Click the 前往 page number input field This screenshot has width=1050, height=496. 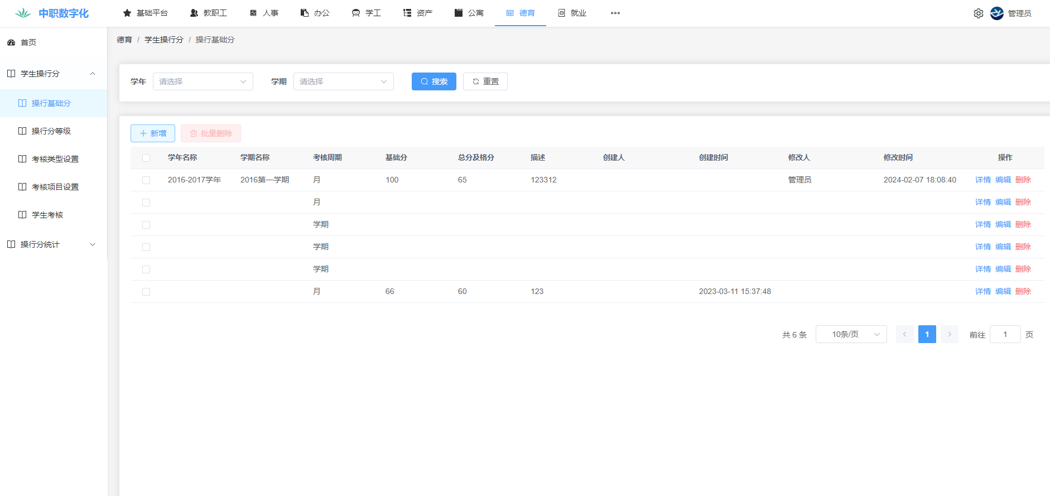click(1005, 334)
